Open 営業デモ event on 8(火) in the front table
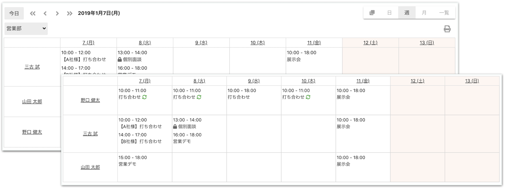The image size is (505, 189). (182, 141)
